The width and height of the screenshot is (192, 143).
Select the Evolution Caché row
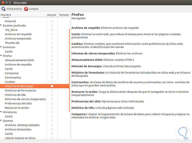click(x=35, y=51)
